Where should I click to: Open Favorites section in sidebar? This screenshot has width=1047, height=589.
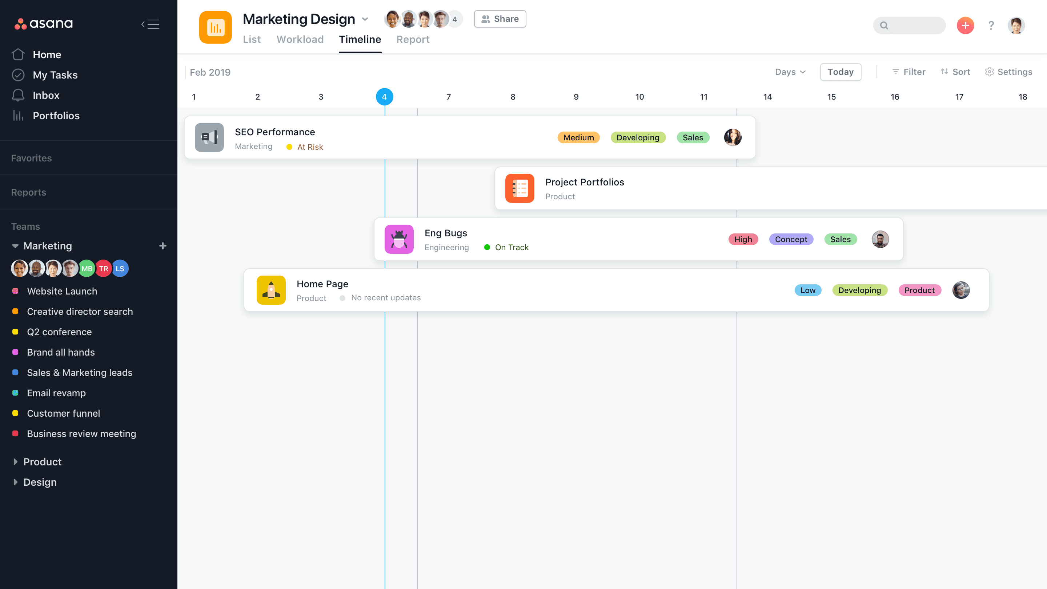point(31,158)
